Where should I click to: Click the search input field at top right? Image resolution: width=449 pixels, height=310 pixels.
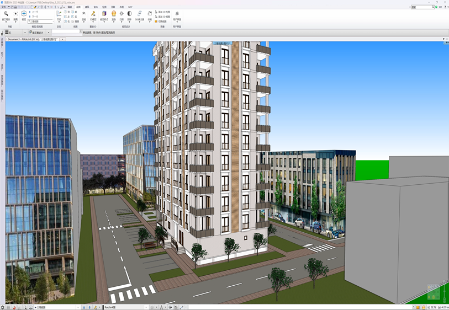point(421,7)
